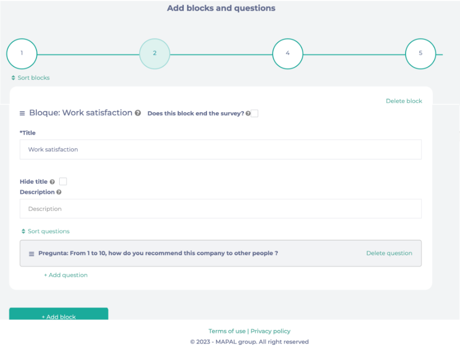Image resolution: width=460 pixels, height=347 pixels.
Task: Click the help icon next to Description label
Action: click(x=59, y=192)
